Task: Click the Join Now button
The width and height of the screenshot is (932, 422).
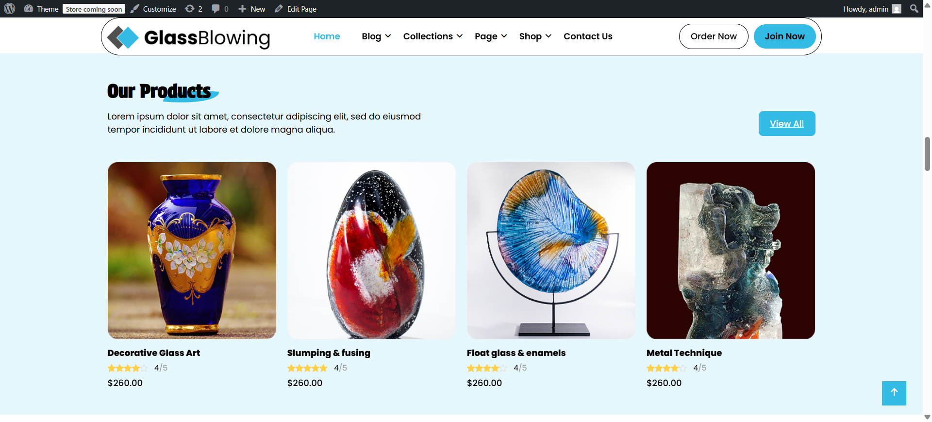Action: [784, 36]
